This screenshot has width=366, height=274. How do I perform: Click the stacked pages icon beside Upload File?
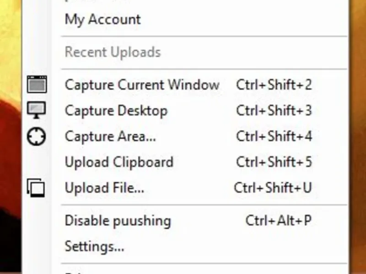[x=36, y=188]
